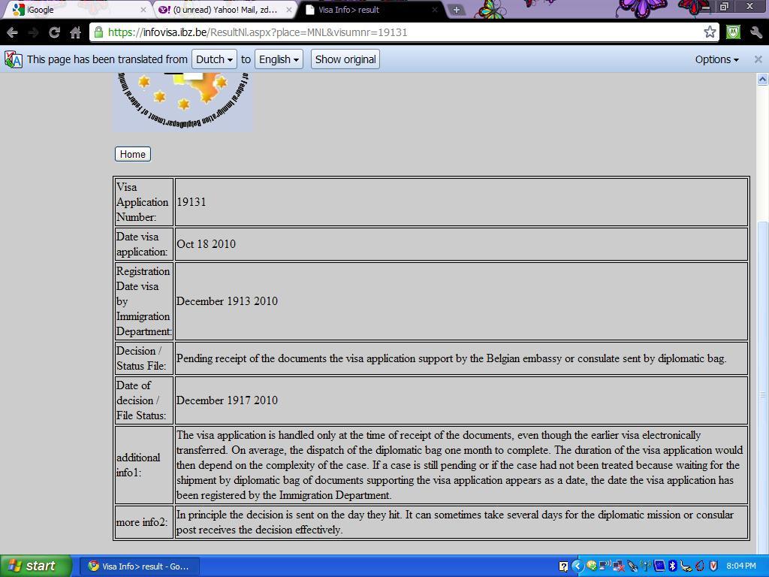Open the Bluetooth tray icon
769x577 pixels.
click(x=674, y=566)
